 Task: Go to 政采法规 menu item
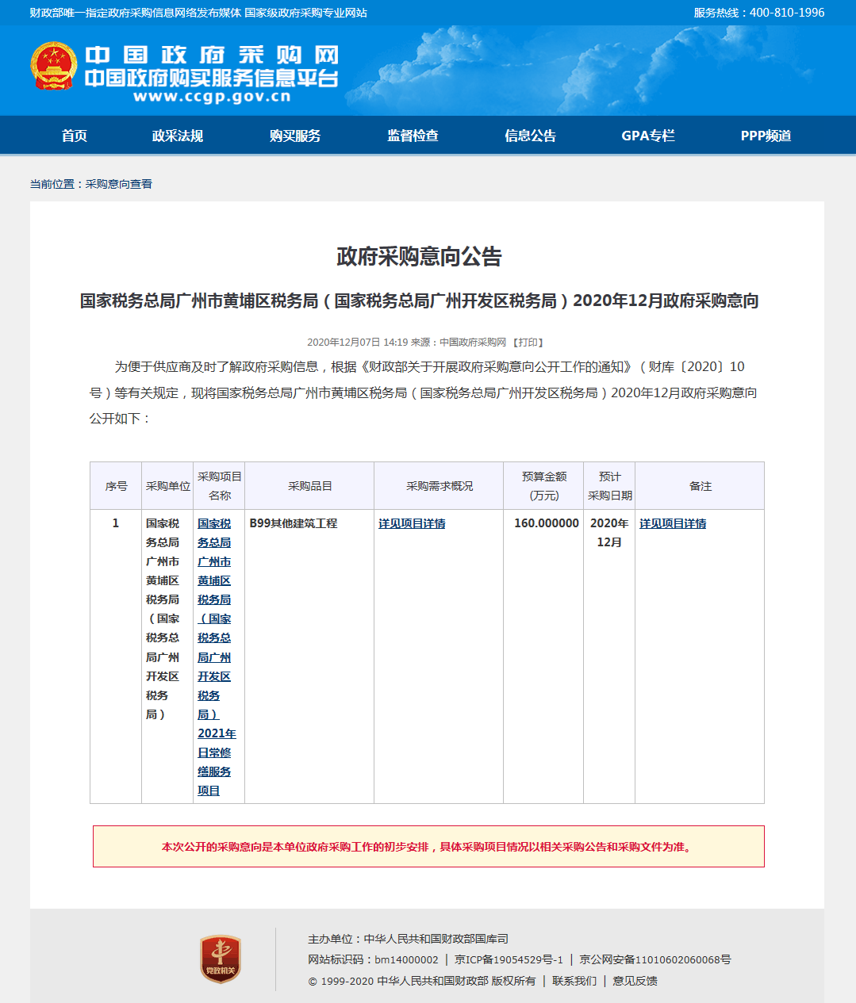tap(178, 136)
